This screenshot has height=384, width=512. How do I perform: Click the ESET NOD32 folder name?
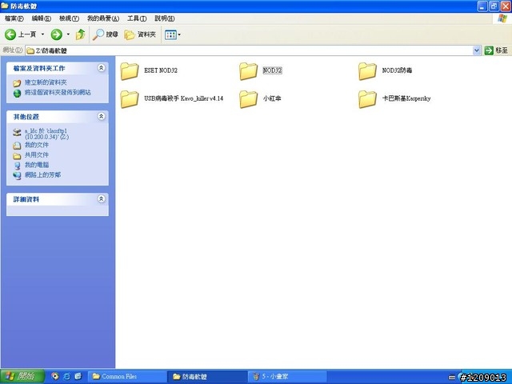[161, 70]
